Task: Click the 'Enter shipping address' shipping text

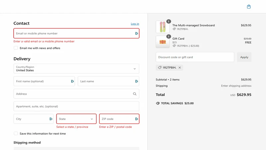Action: pos(236,86)
